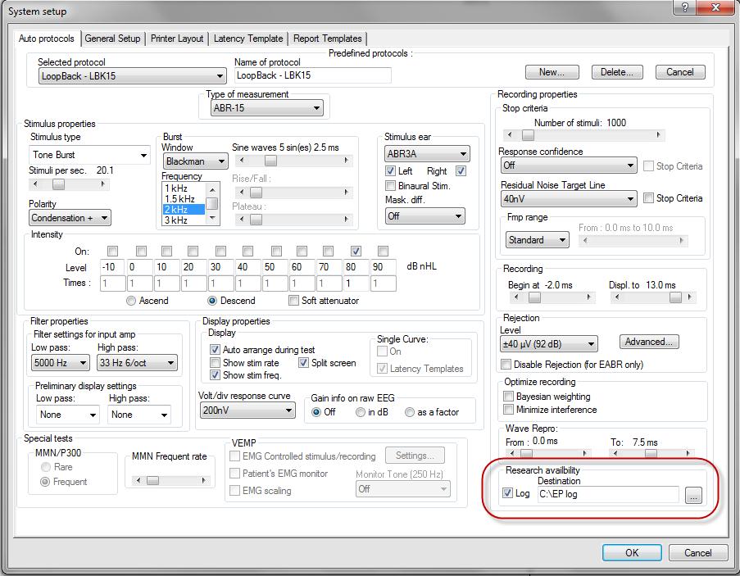Click the Cancel button beside OK
Image resolution: width=740 pixels, height=576 pixels.
(x=697, y=553)
